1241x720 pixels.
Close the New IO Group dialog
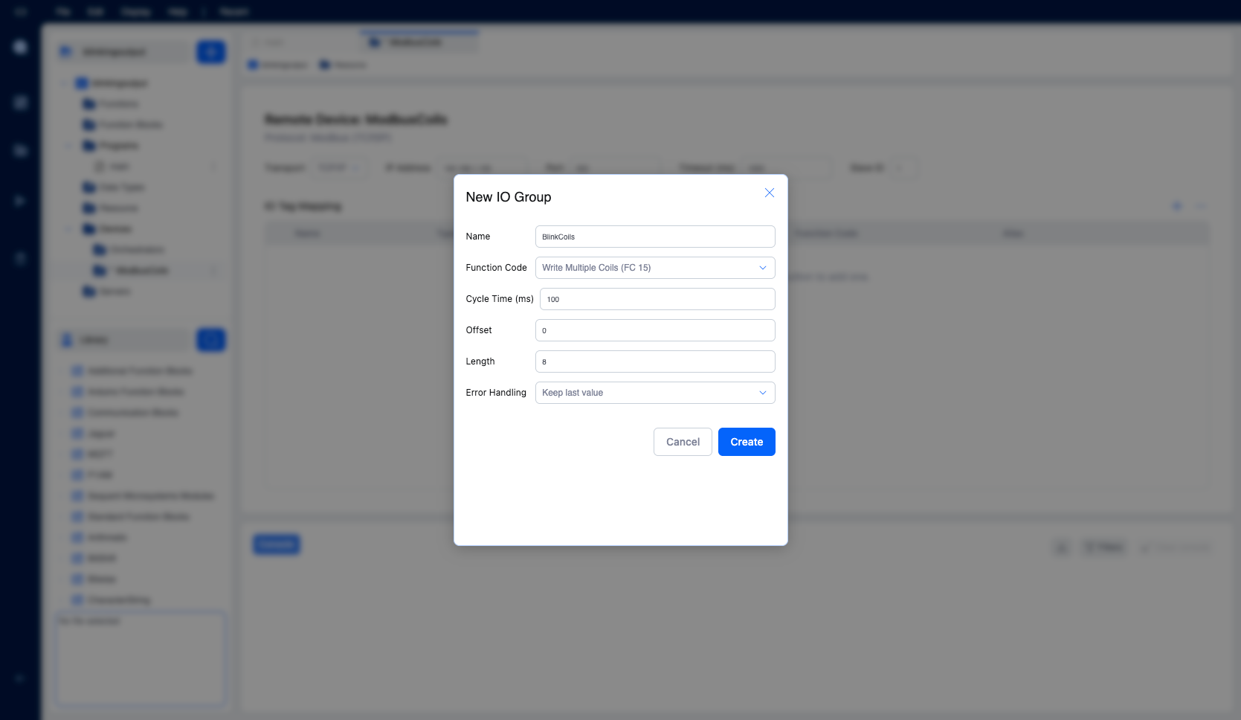[x=770, y=193]
